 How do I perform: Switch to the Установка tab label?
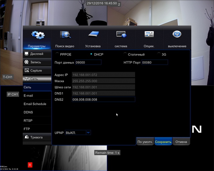(x=93, y=46)
